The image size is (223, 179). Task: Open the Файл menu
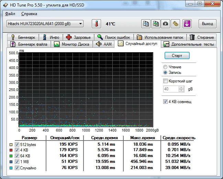pos(10,14)
